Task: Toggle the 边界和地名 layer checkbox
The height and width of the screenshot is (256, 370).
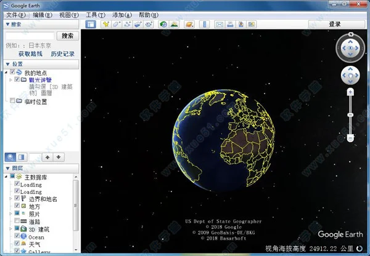Action: 17,198
